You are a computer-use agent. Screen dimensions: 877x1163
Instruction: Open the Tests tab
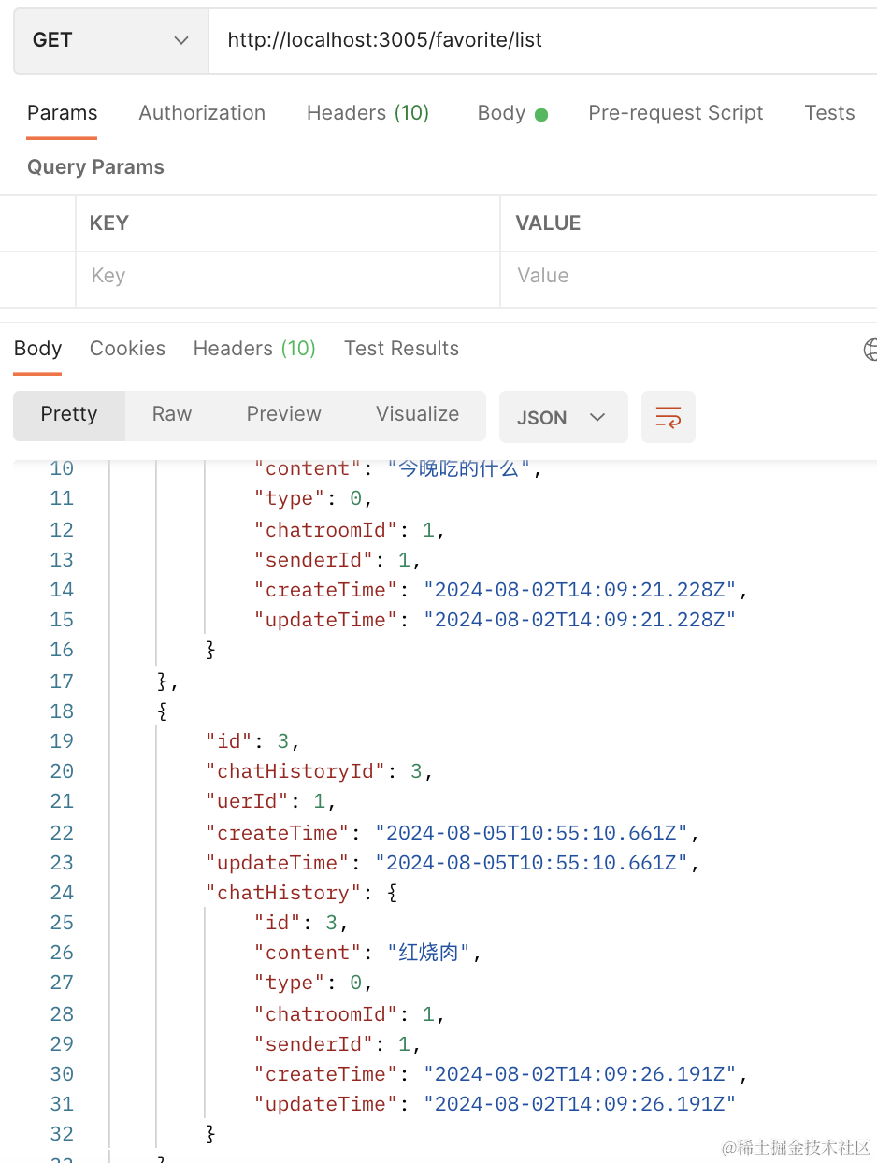point(829,113)
